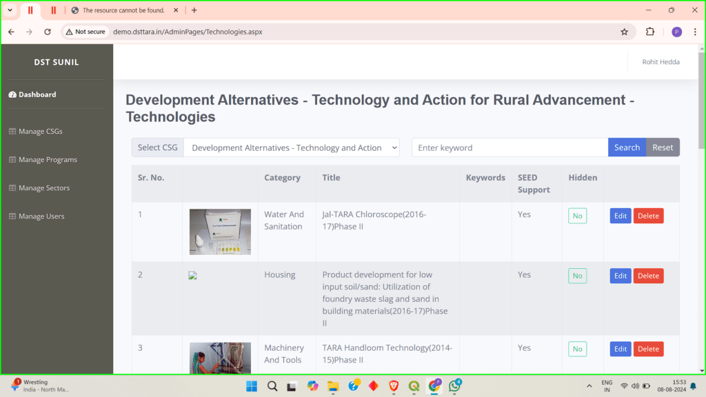Click the broken image in Housing row
706x397 pixels.
point(193,276)
